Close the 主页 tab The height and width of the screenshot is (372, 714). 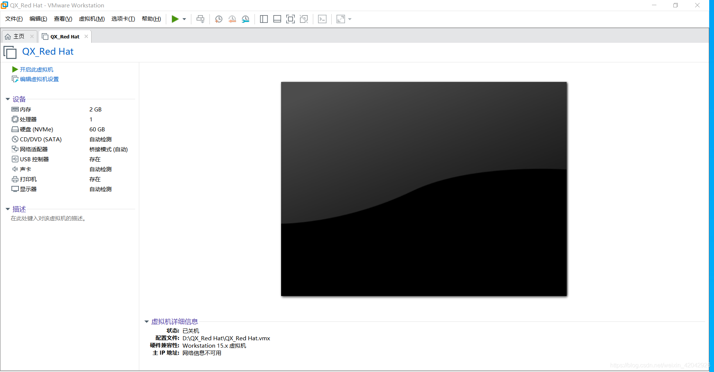(32, 36)
